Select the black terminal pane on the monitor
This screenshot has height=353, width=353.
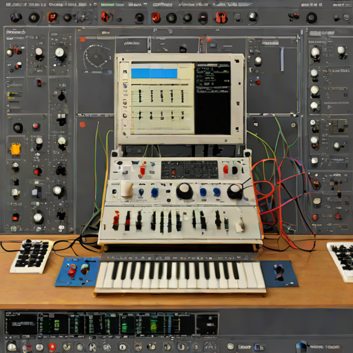(212, 98)
